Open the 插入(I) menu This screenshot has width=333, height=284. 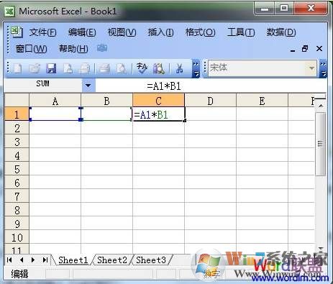click(160, 32)
